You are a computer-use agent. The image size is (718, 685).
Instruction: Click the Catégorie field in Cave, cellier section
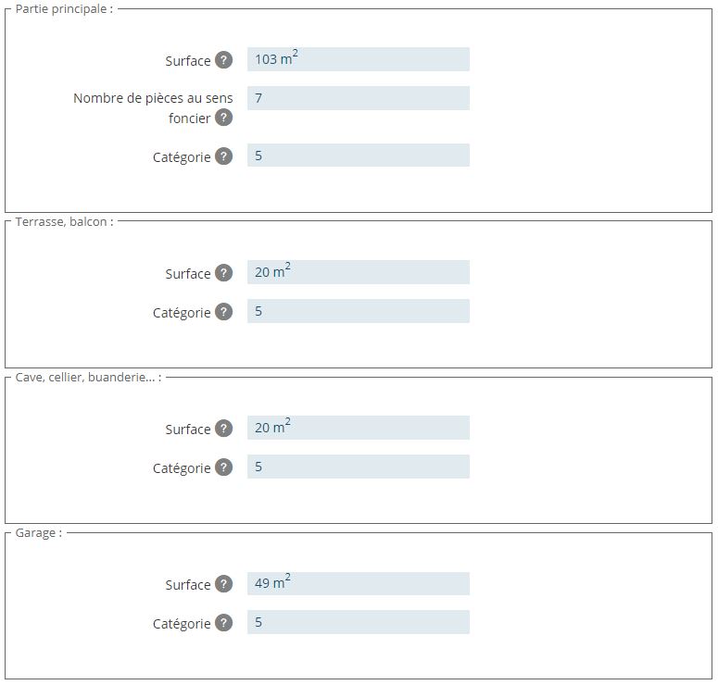pyautogui.click(x=358, y=467)
